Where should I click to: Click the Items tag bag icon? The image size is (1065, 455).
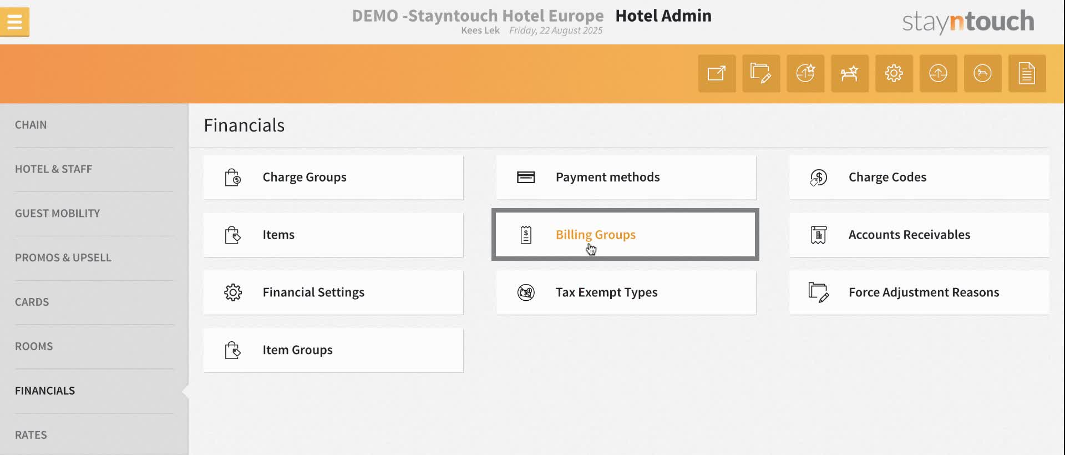click(x=233, y=235)
